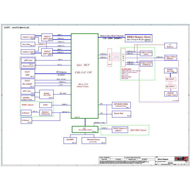The height and width of the screenshot is (190, 190).
Task: Click the G-Sensor block marked Page 34
Action: [x=26, y=121]
